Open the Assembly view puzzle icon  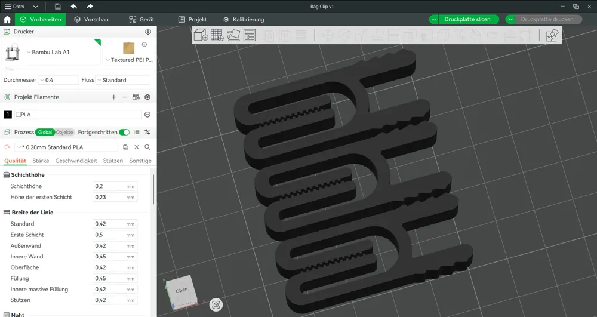click(x=552, y=35)
